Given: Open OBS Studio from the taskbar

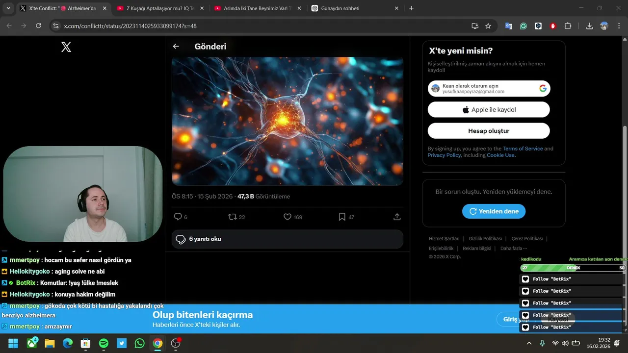Looking at the screenshot, I should 176,343.
